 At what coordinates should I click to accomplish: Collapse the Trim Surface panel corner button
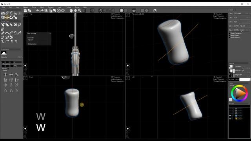[x=50, y=33]
